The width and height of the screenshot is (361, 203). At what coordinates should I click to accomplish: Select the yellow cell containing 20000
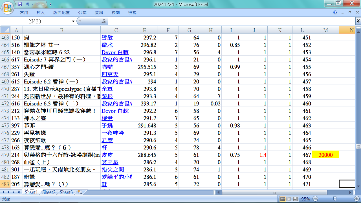(x=325, y=155)
